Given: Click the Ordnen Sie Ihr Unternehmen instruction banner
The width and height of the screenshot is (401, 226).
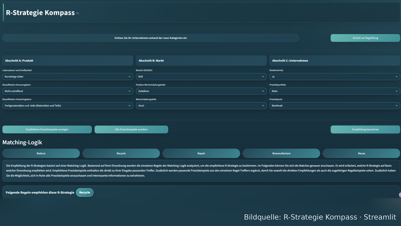Looking at the screenshot, I should (151, 38).
